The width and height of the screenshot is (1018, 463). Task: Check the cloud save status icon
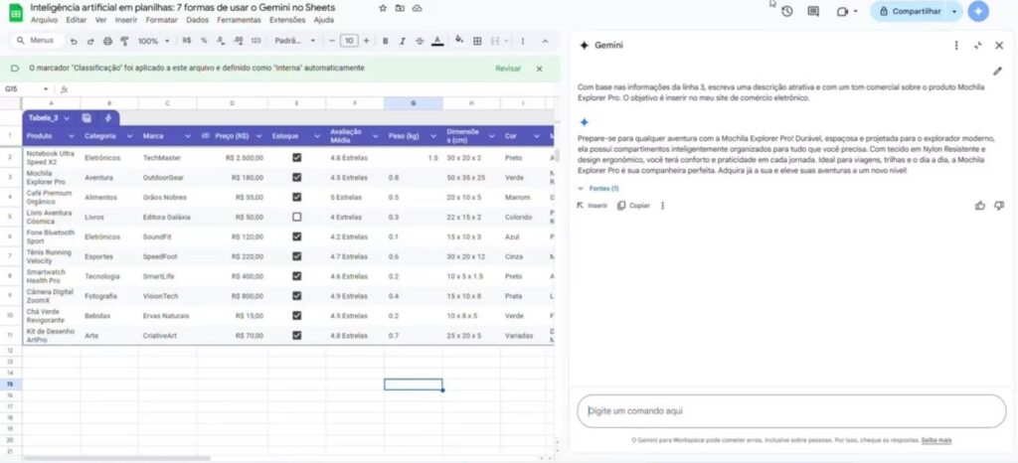tap(418, 8)
